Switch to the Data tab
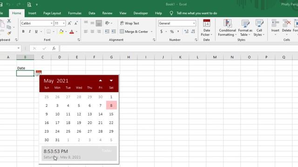Viewport: 298px width, 167px height. coord(92,13)
